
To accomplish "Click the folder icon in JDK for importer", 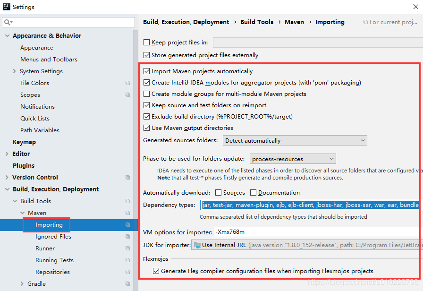I will tap(197, 245).
